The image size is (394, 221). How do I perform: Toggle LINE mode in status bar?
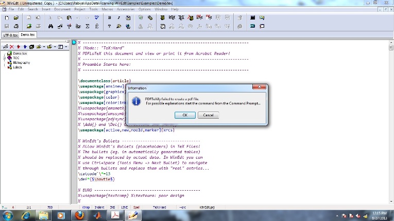pos(125,208)
